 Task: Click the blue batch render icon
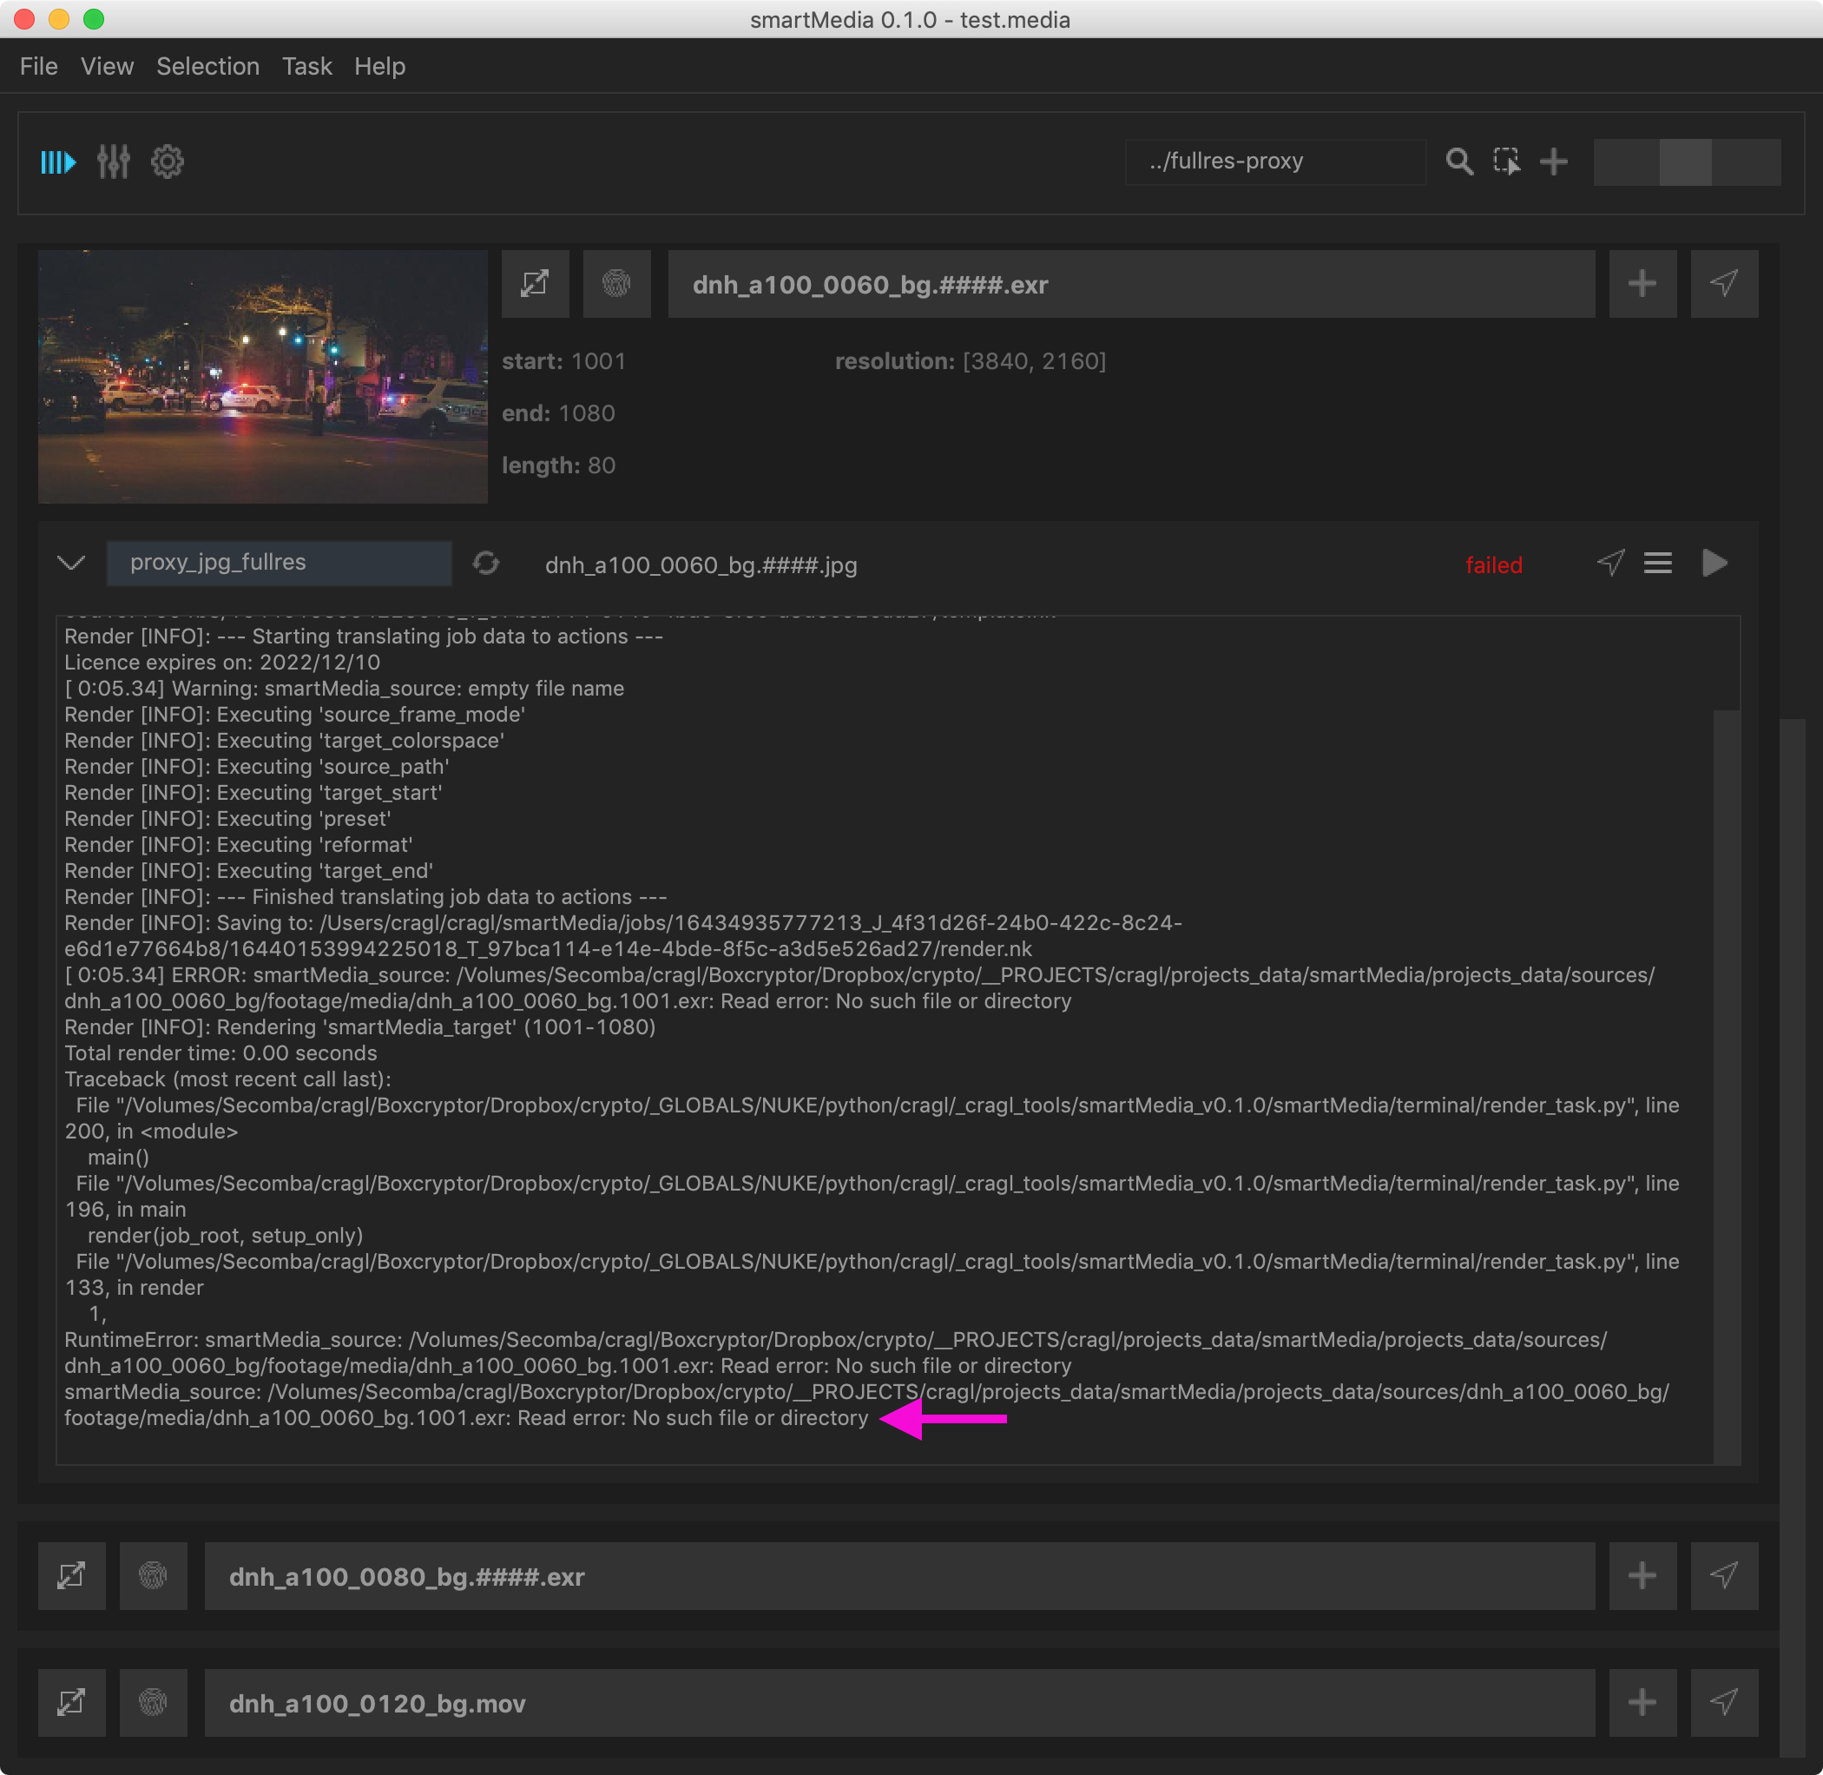(58, 162)
